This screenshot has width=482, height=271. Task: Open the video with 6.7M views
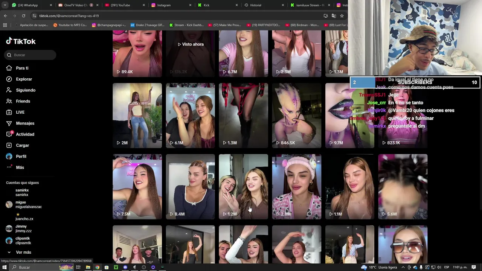pos(243,53)
